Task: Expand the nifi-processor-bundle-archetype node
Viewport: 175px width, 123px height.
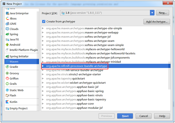Action: click(43, 66)
